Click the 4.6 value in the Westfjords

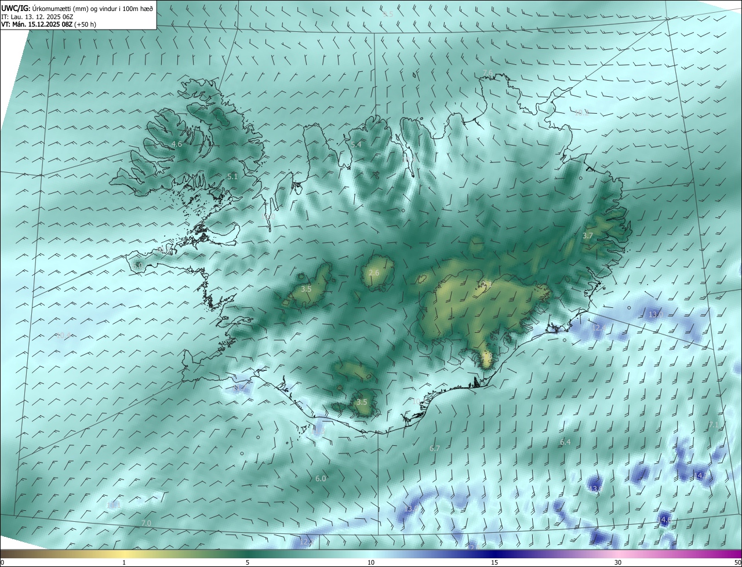(x=177, y=144)
